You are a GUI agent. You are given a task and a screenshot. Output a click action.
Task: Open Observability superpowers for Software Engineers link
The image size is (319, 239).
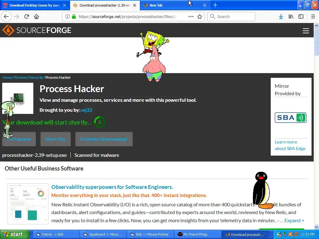pos(112,187)
